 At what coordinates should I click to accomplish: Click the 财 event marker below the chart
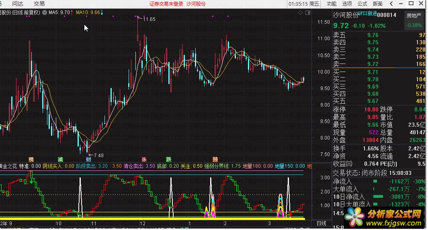tap(88, 159)
